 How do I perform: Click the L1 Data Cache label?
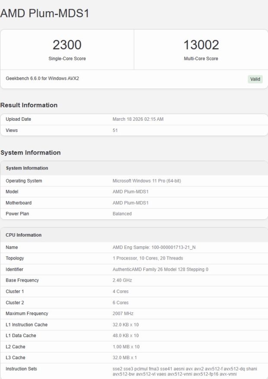coord(21,335)
